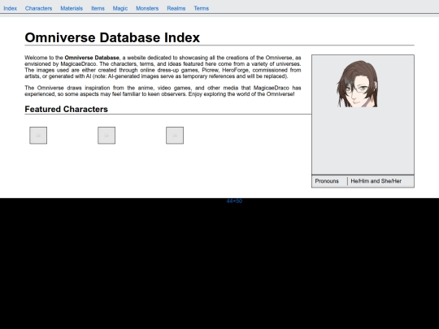Click the Pronouns label in infobox
This screenshot has height=329, width=439.
(x=327, y=181)
